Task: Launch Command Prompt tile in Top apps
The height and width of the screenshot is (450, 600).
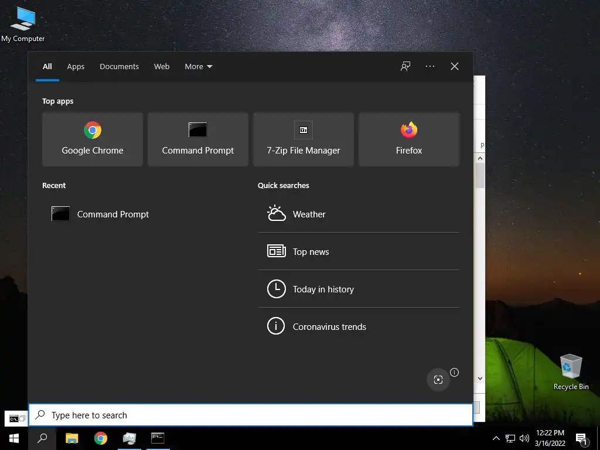Action: click(198, 139)
